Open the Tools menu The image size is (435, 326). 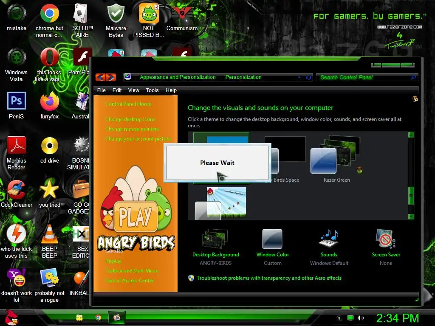point(153,90)
